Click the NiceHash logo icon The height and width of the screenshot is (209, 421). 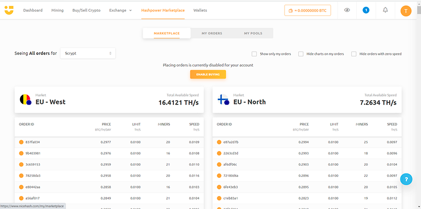click(9, 11)
